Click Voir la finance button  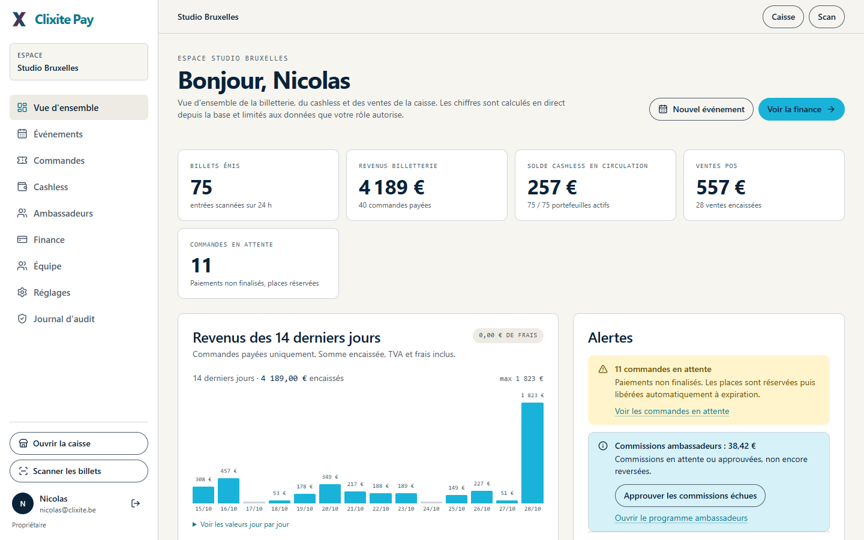(802, 109)
